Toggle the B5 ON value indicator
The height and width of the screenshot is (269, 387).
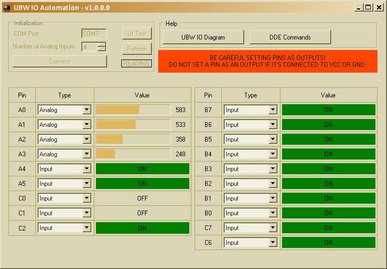click(328, 140)
